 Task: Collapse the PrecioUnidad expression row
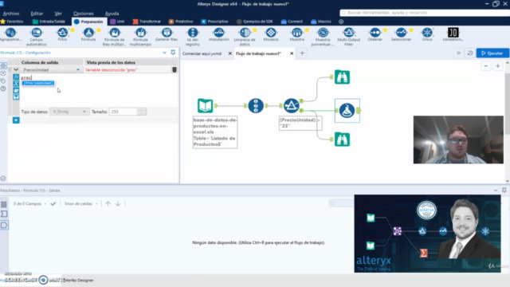click(16, 69)
